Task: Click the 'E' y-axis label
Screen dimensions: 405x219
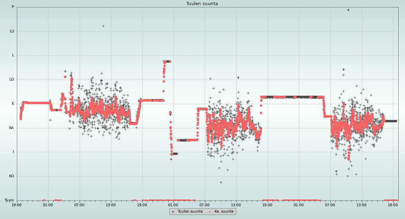Action: 13,104
